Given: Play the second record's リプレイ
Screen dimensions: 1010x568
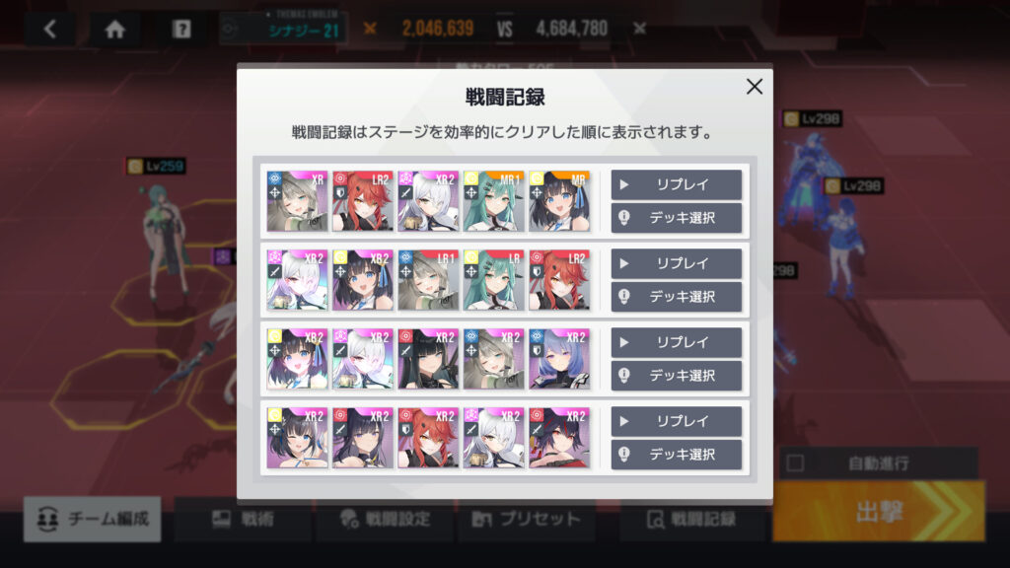Looking at the screenshot, I should pyautogui.click(x=677, y=263).
